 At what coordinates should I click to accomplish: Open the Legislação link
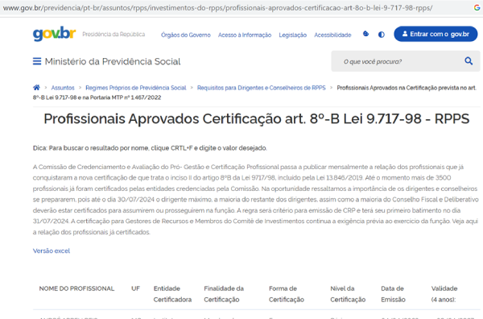tap(293, 35)
